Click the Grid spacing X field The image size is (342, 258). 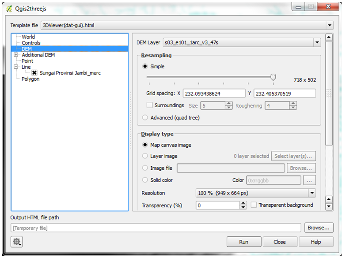pos(214,93)
